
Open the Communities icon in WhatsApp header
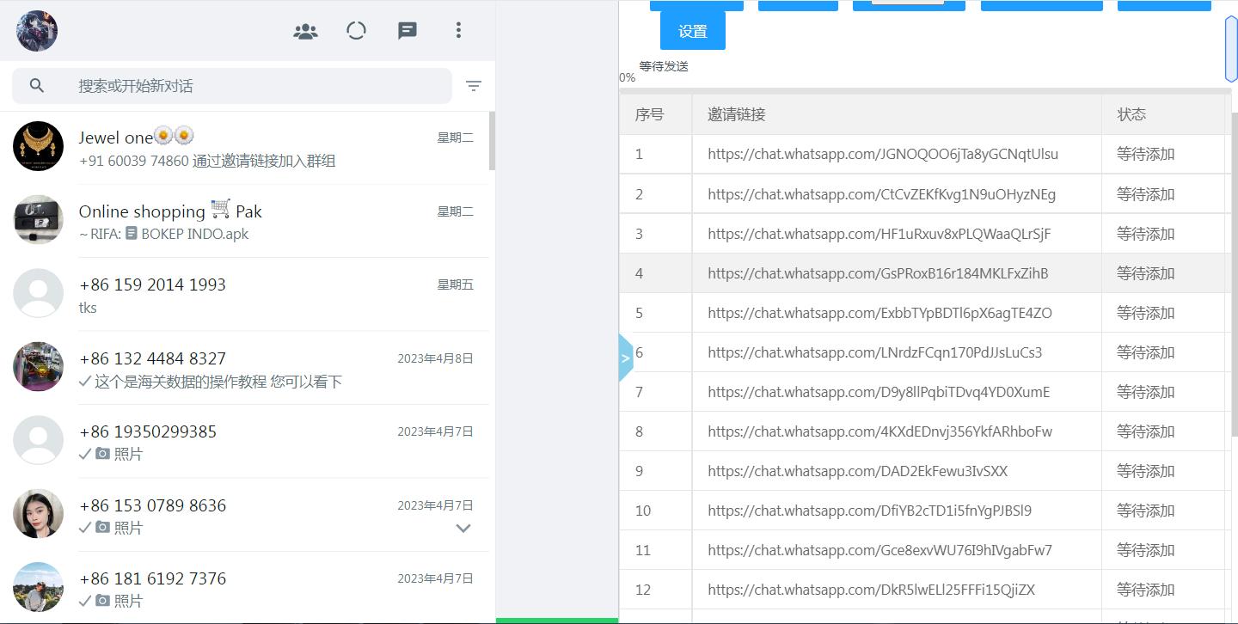point(305,30)
